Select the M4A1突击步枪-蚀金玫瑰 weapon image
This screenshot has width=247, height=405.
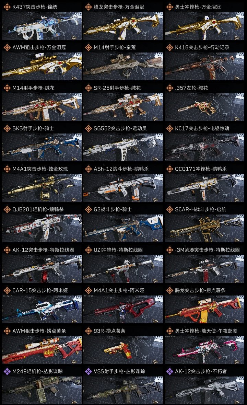(42, 188)
